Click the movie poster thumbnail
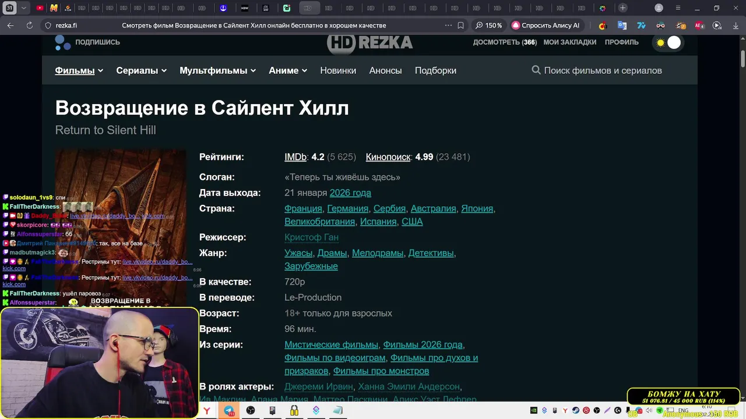This screenshot has width=746, height=419. pyautogui.click(x=121, y=228)
